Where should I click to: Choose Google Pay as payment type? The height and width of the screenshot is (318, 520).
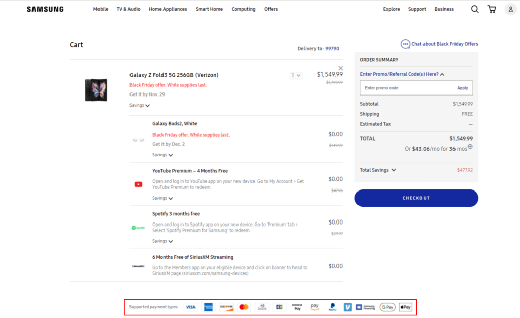(387, 307)
